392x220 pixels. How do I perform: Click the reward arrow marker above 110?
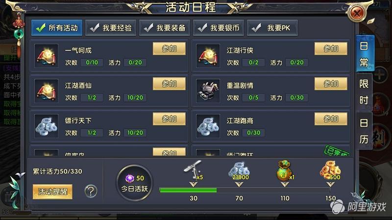coord(285,184)
